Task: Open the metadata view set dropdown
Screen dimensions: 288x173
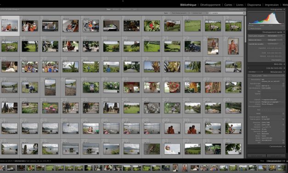Action: [255, 72]
